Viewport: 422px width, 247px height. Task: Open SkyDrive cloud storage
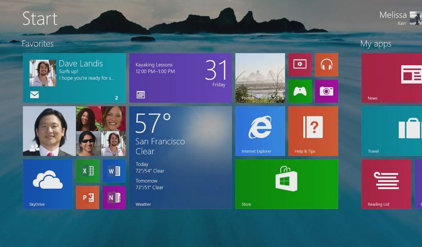(x=48, y=184)
